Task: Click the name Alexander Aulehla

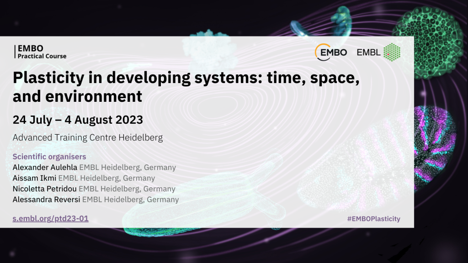Action: click(x=45, y=167)
